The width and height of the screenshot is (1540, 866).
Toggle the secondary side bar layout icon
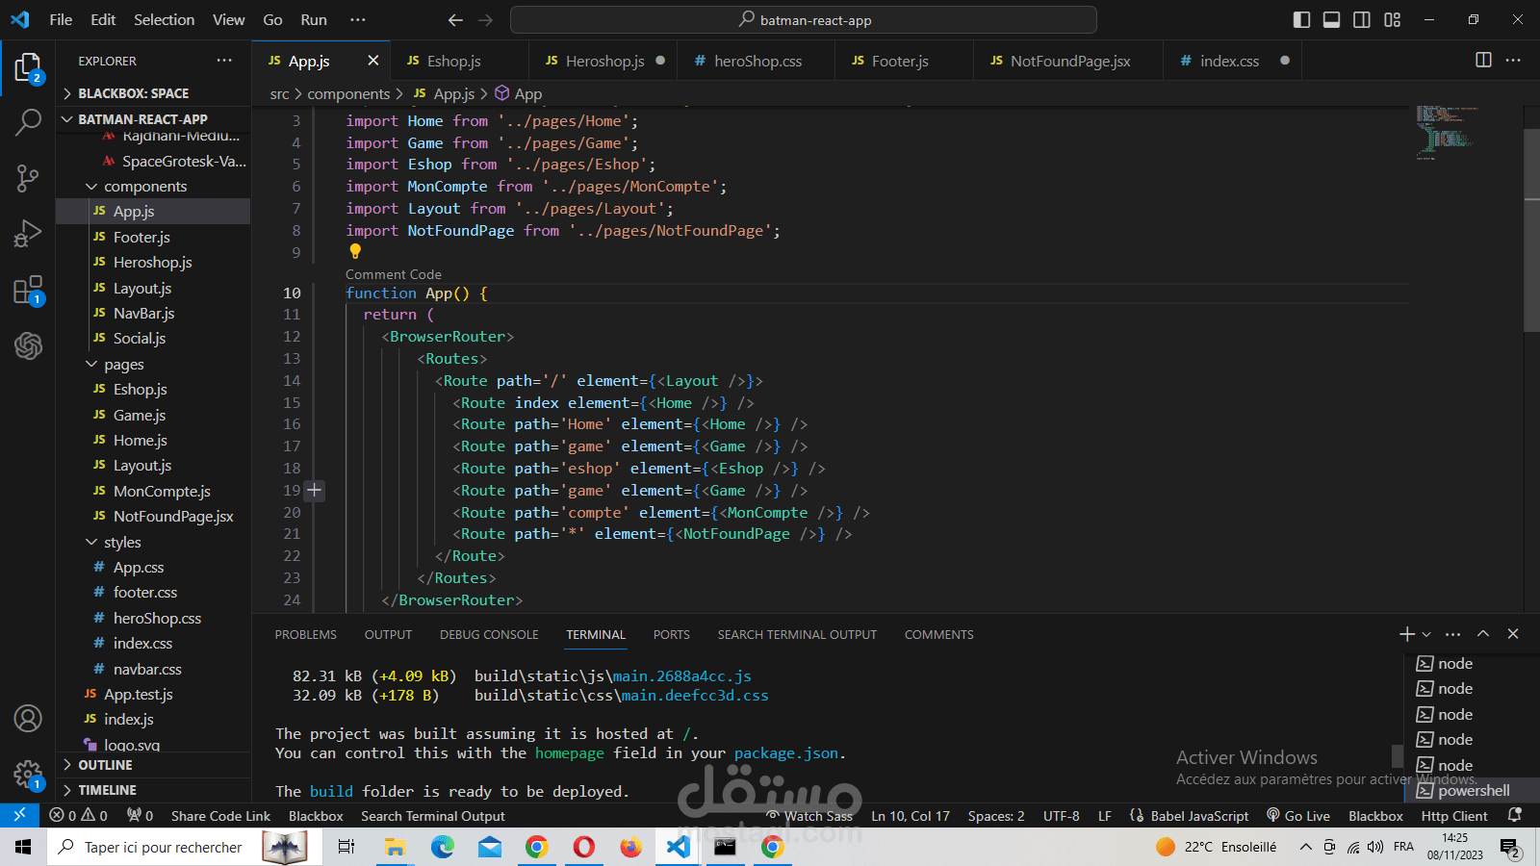coord(1362,19)
